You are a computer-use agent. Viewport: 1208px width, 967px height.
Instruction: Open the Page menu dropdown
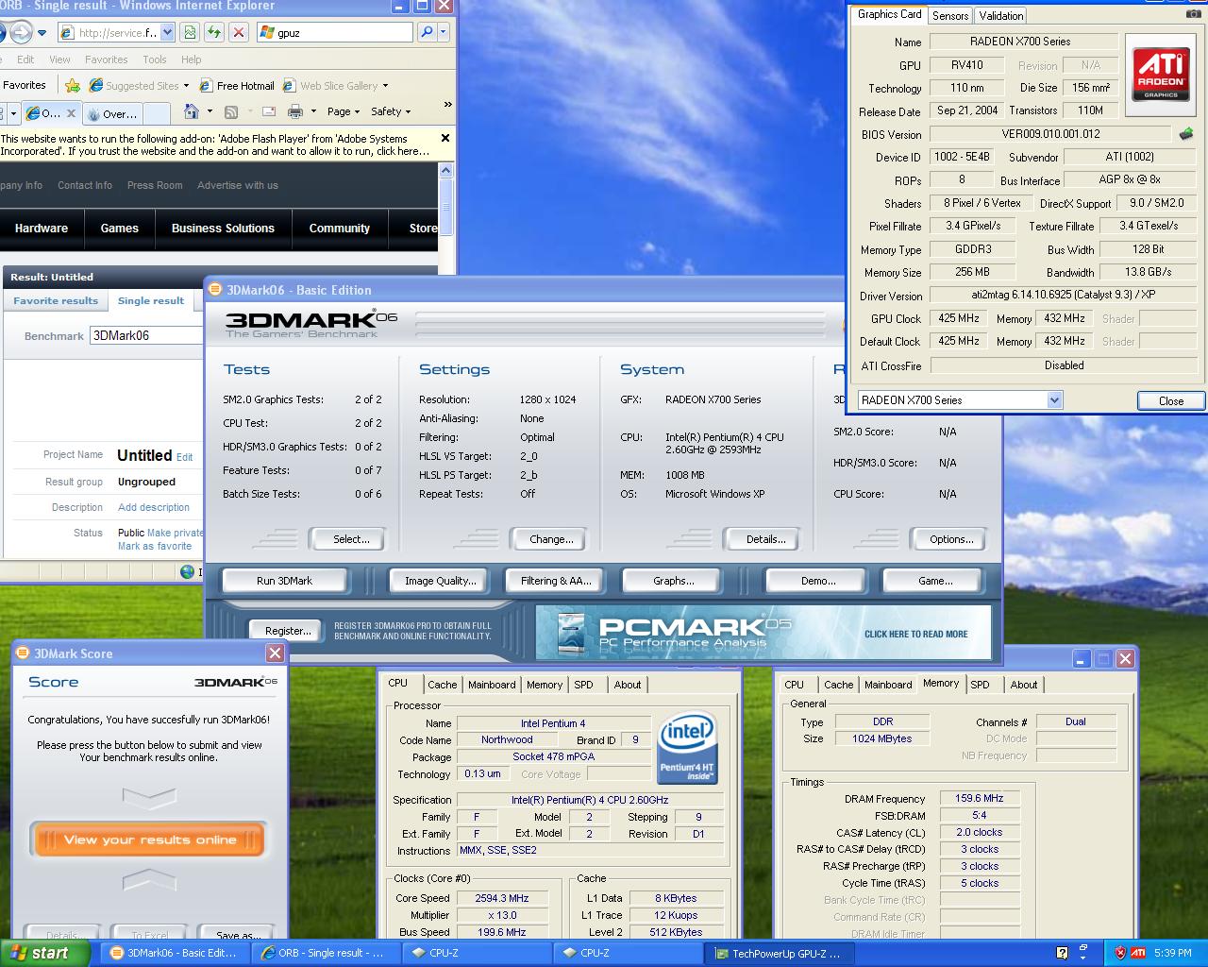click(x=343, y=111)
